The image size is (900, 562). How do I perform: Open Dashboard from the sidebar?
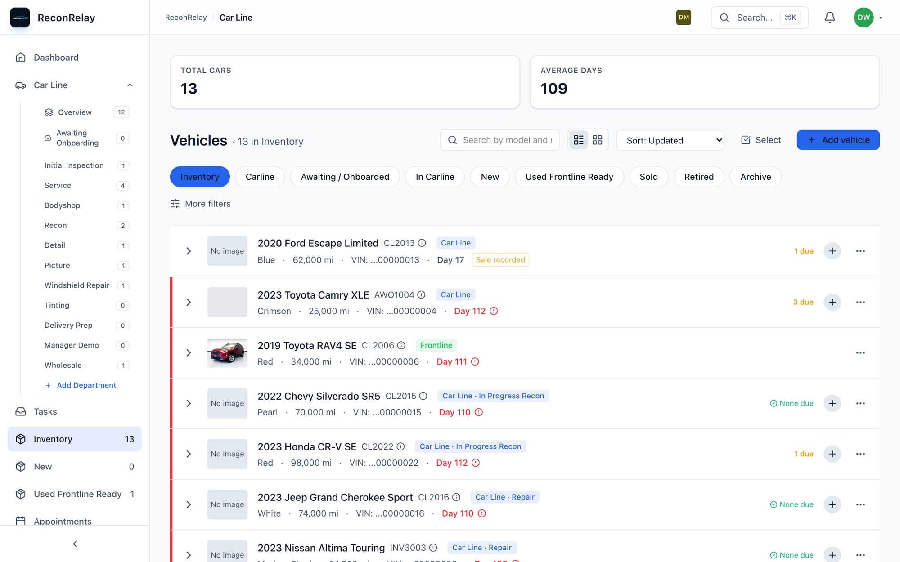pyautogui.click(x=75, y=58)
